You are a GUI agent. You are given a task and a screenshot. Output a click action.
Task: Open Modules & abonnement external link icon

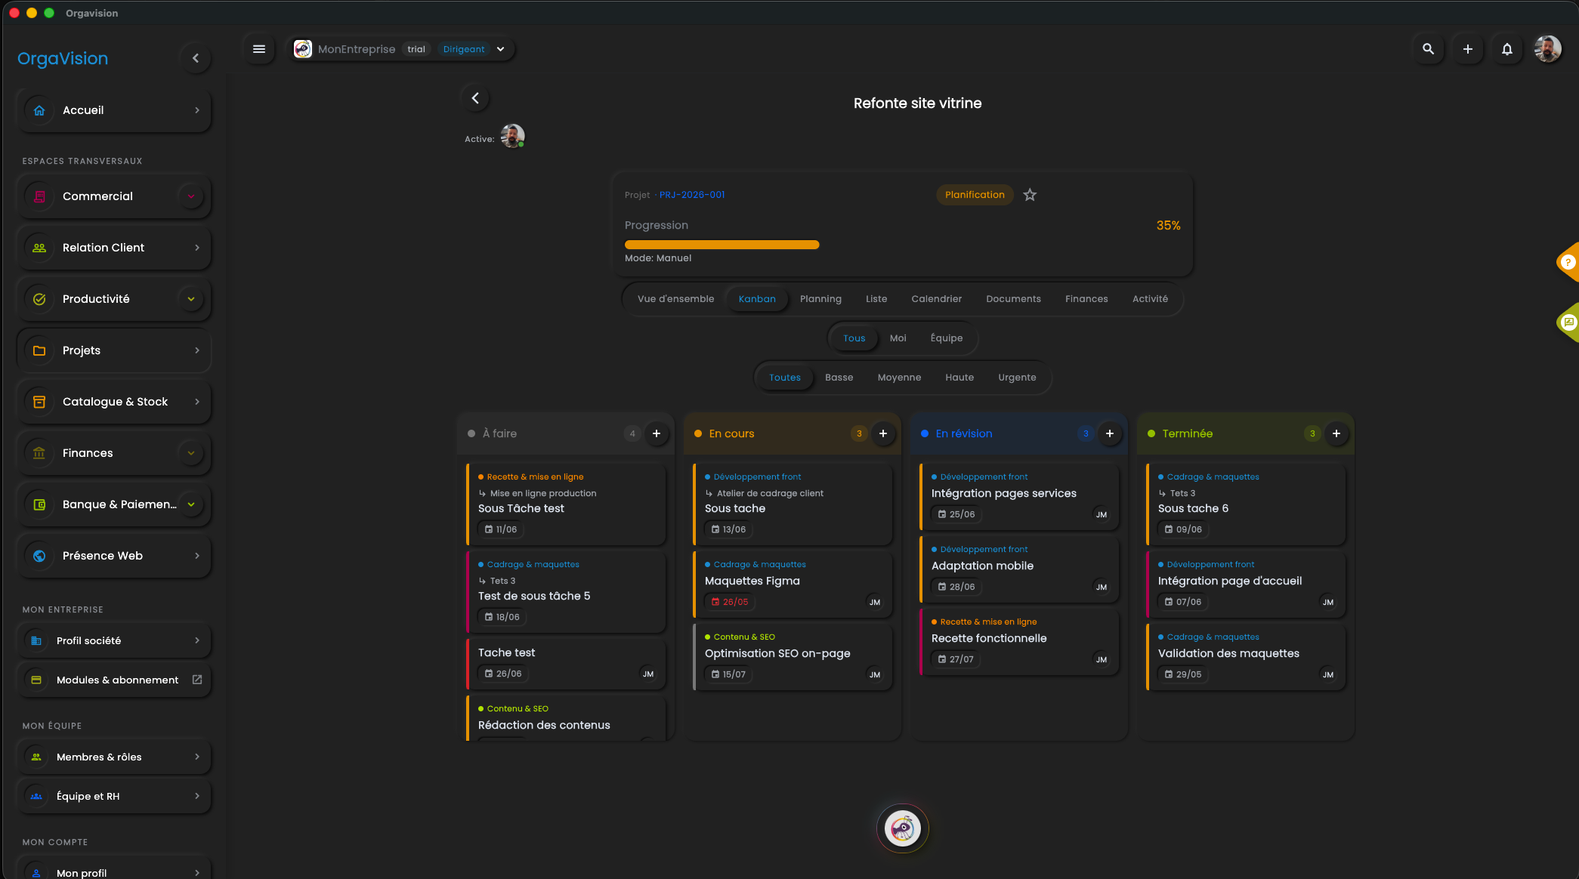point(197,680)
